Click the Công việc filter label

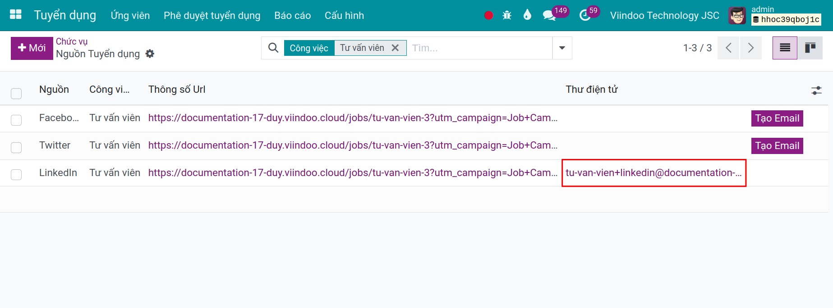pyautogui.click(x=309, y=48)
